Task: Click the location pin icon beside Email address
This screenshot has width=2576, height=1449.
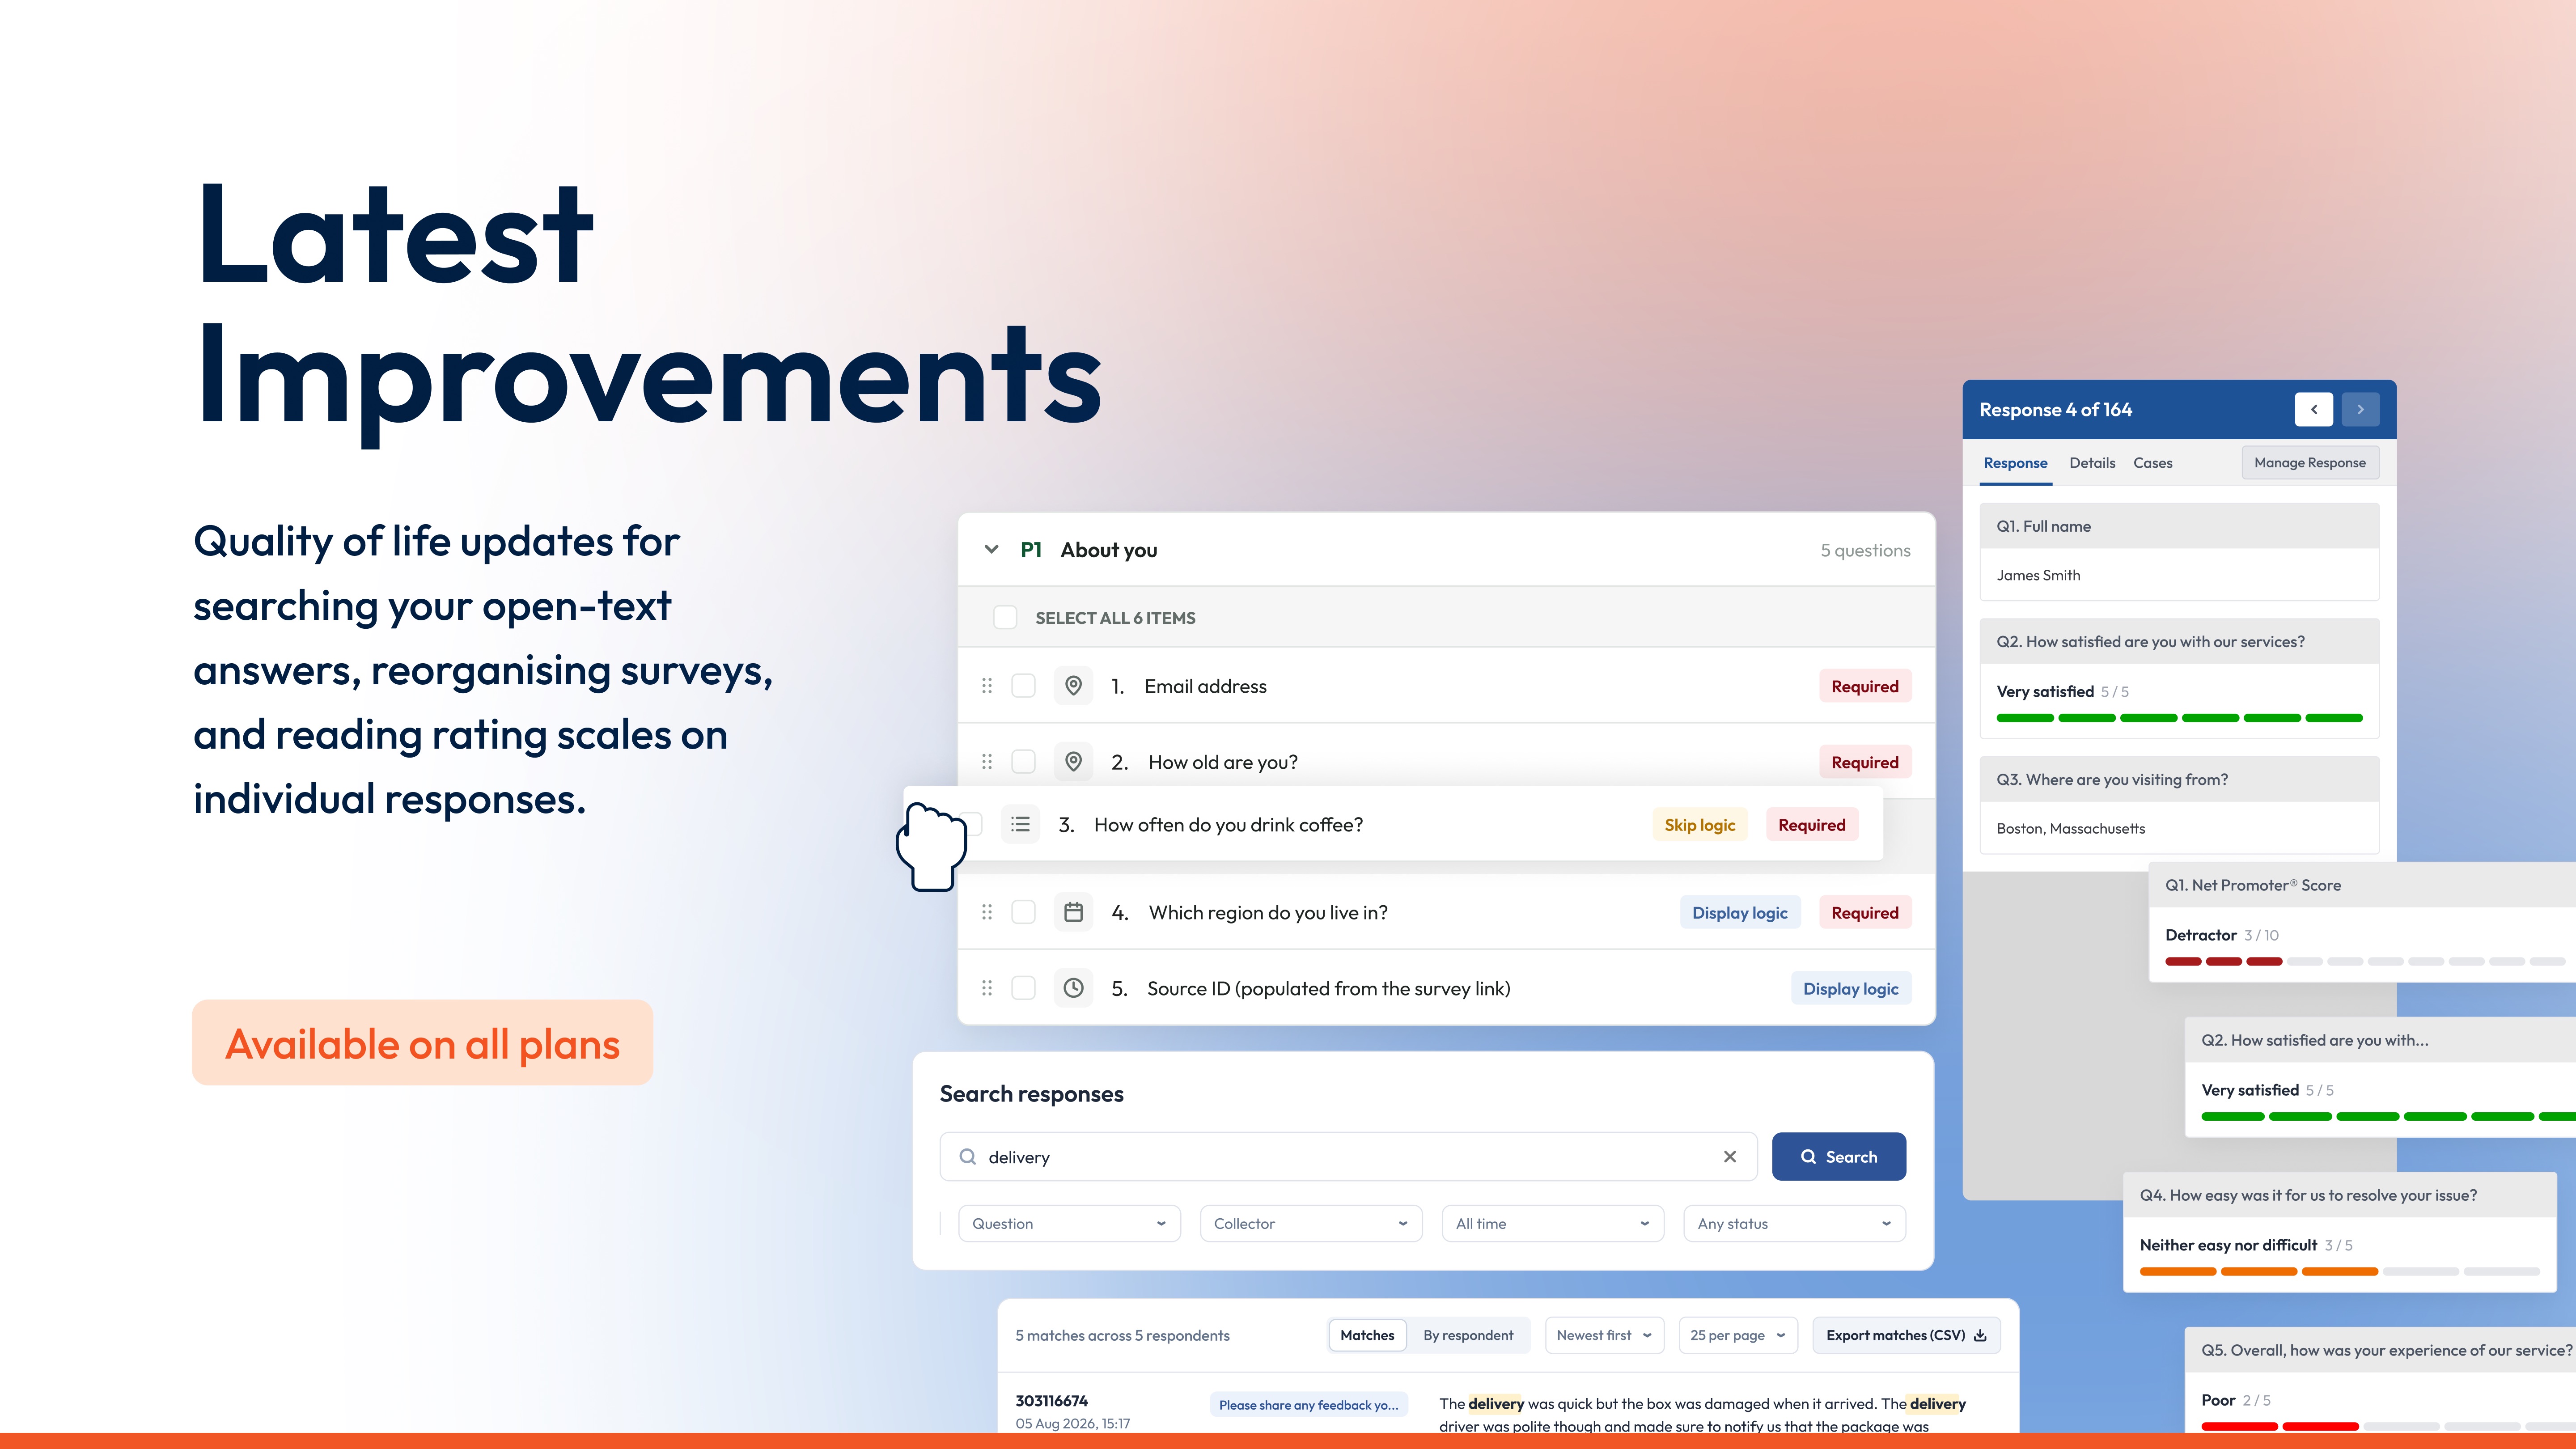Action: (1073, 686)
